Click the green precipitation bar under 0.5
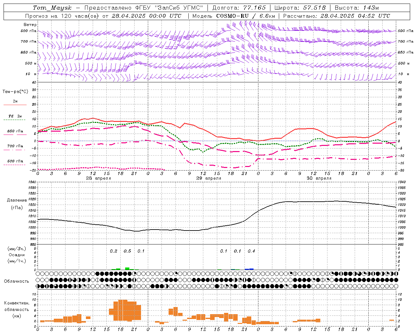The width and height of the screenshot is (415, 332). (127, 268)
